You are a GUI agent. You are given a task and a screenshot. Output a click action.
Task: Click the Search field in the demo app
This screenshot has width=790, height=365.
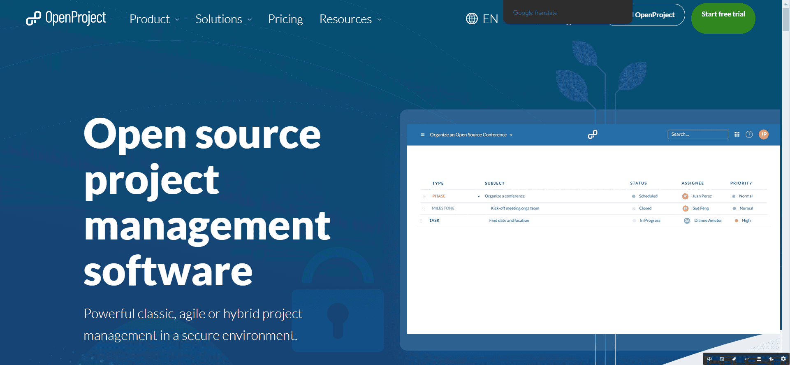click(697, 135)
